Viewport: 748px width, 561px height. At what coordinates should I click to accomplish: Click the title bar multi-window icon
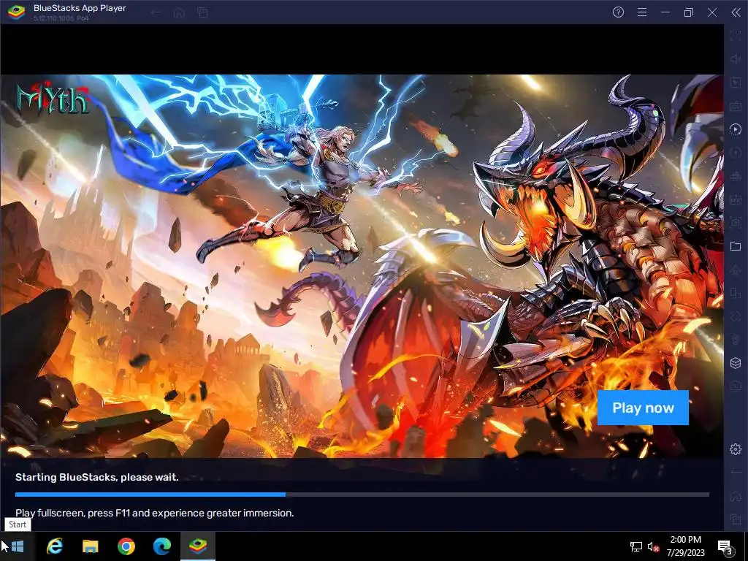pyautogui.click(x=202, y=12)
